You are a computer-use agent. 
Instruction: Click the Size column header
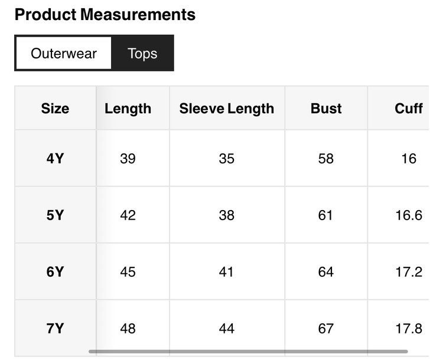click(x=55, y=109)
